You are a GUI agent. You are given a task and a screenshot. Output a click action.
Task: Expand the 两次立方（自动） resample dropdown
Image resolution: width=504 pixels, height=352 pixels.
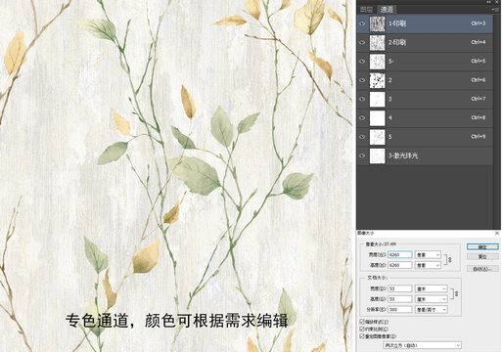tap(422, 345)
